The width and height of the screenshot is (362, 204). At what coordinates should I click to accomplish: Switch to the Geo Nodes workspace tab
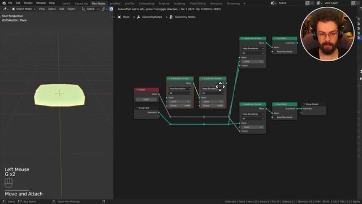(x=98, y=3)
